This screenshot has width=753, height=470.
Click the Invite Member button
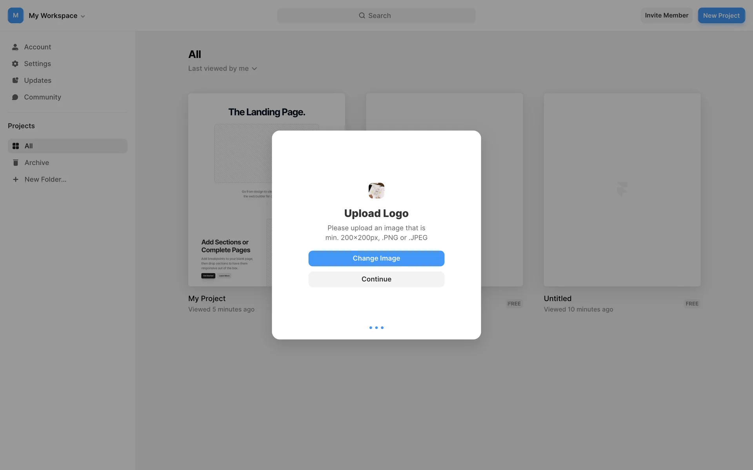tap(667, 16)
